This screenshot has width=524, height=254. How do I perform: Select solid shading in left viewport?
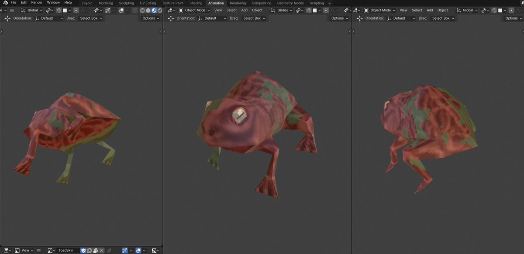(148, 10)
